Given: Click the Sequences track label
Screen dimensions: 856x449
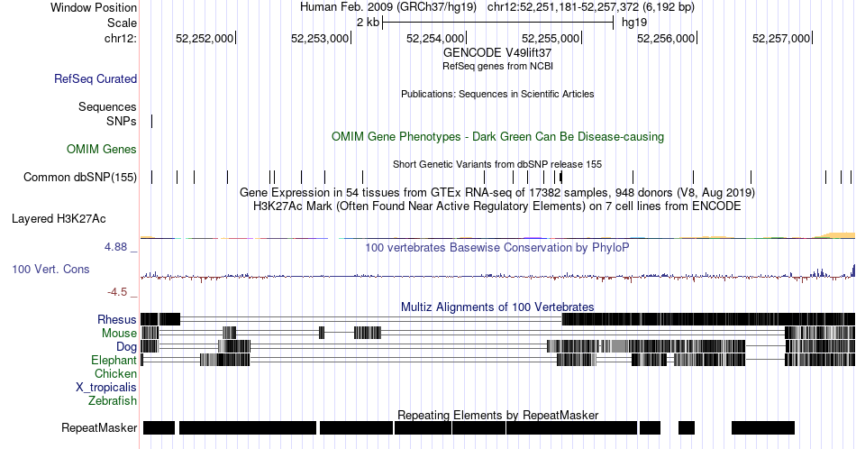Looking at the screenshot, I should [107, 106].
